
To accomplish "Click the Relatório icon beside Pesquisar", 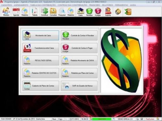I will pyautogui.click(x=71, y=12).
